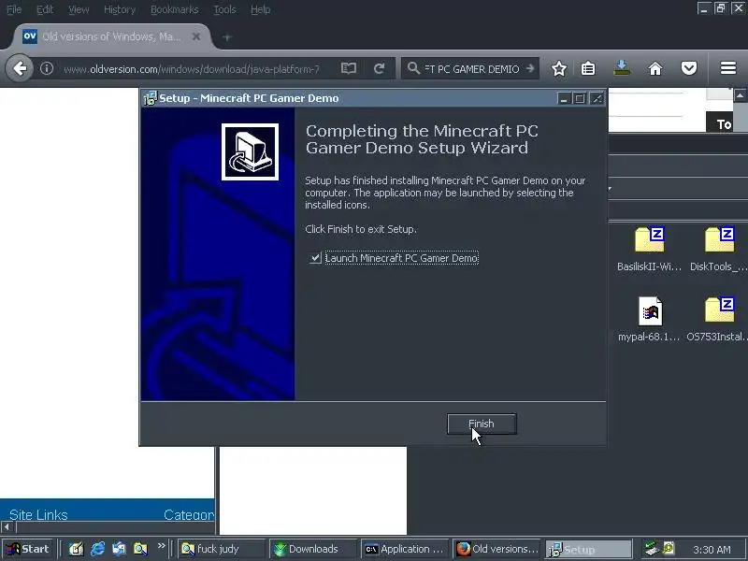Switch to the Downloads taskbar window
748x561 pixels.
313,549
